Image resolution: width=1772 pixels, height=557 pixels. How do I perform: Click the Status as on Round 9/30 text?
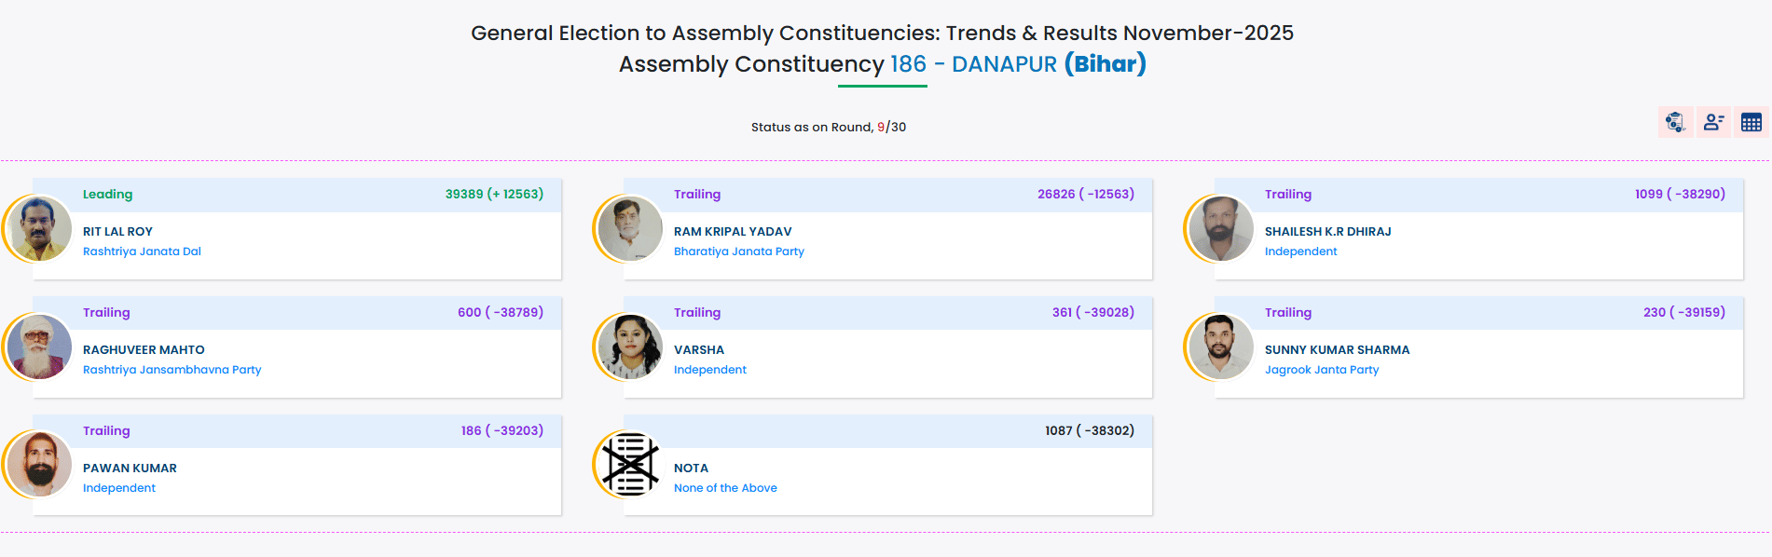828,128
